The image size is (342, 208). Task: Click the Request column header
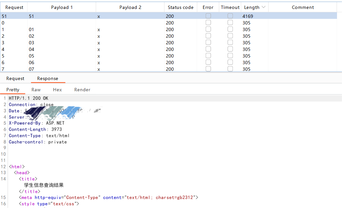[14, 7]
